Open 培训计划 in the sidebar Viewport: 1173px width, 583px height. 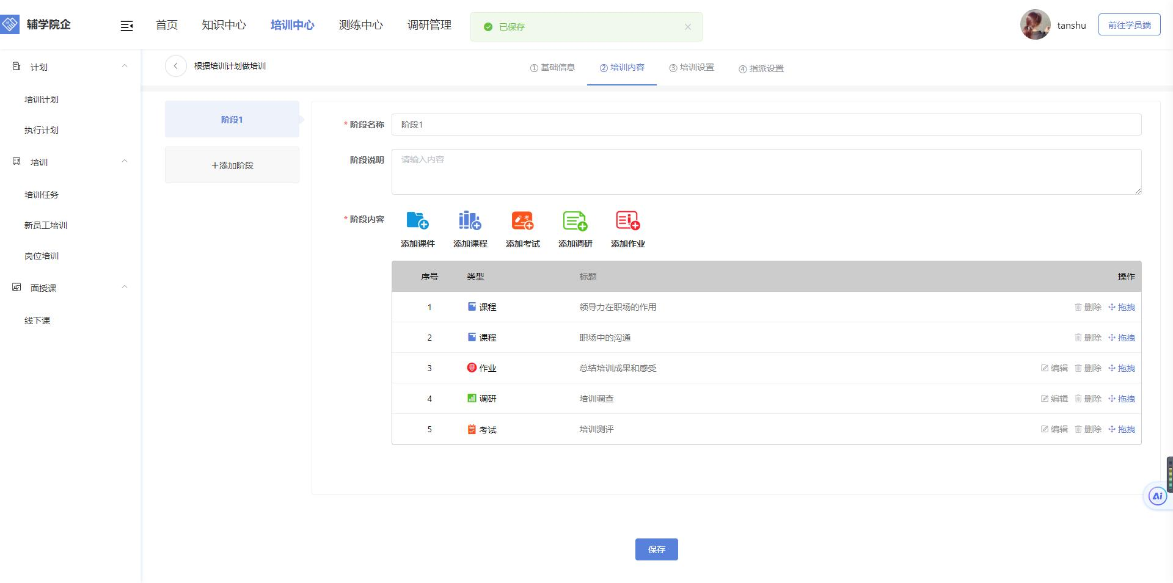[42, 100]
